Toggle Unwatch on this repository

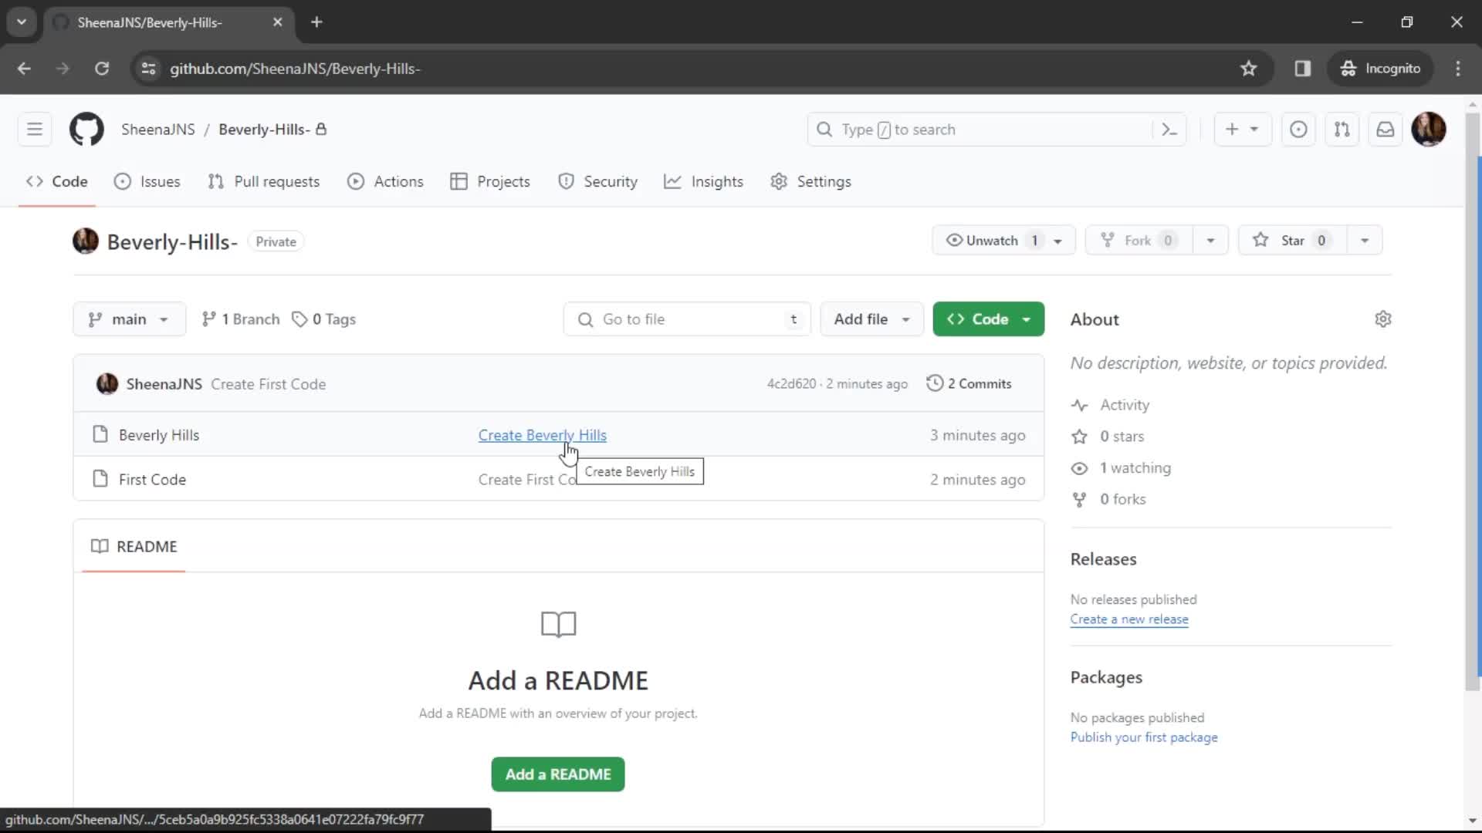point(991,240)
